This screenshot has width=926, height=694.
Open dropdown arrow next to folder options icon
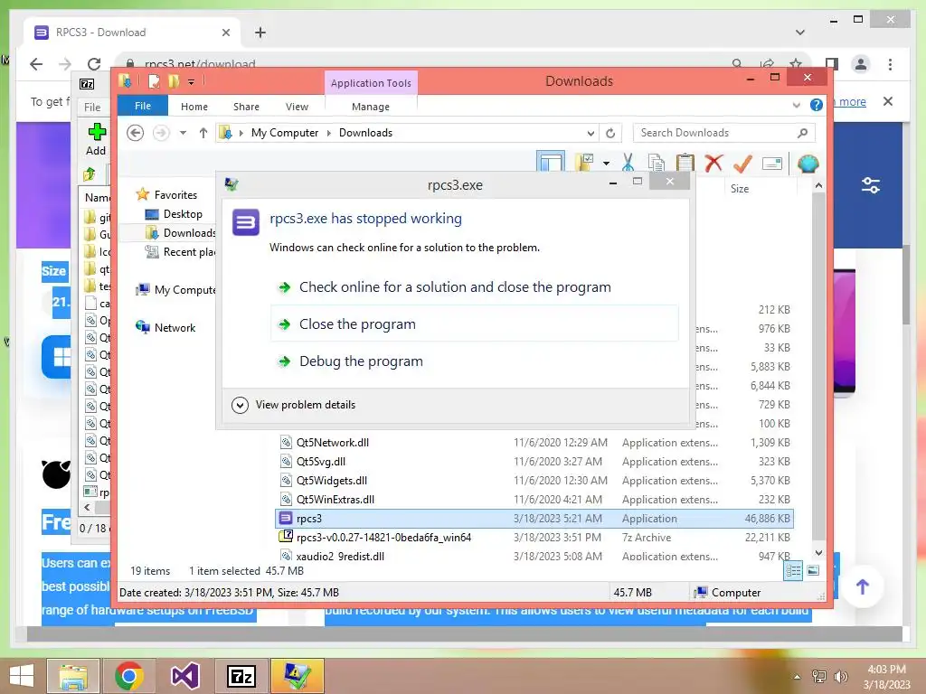[606, 163]
